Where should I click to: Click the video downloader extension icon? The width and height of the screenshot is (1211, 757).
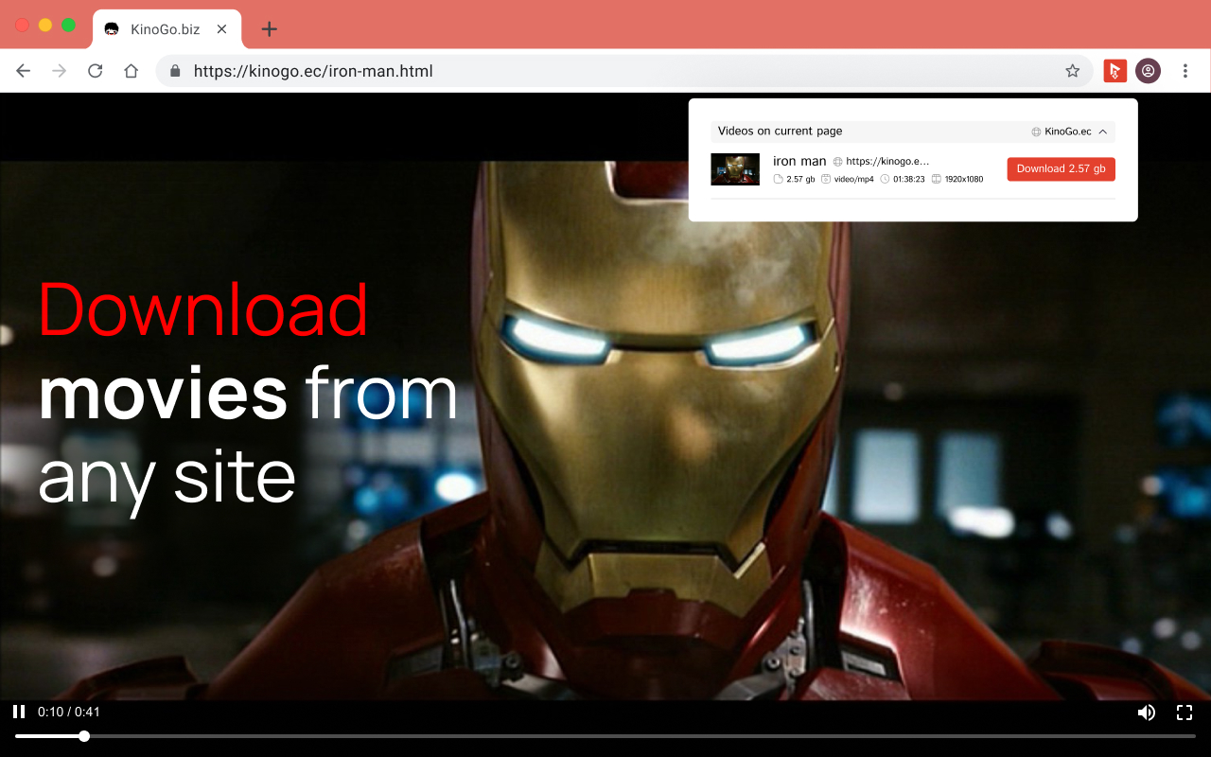click(x=1114, y=71)
